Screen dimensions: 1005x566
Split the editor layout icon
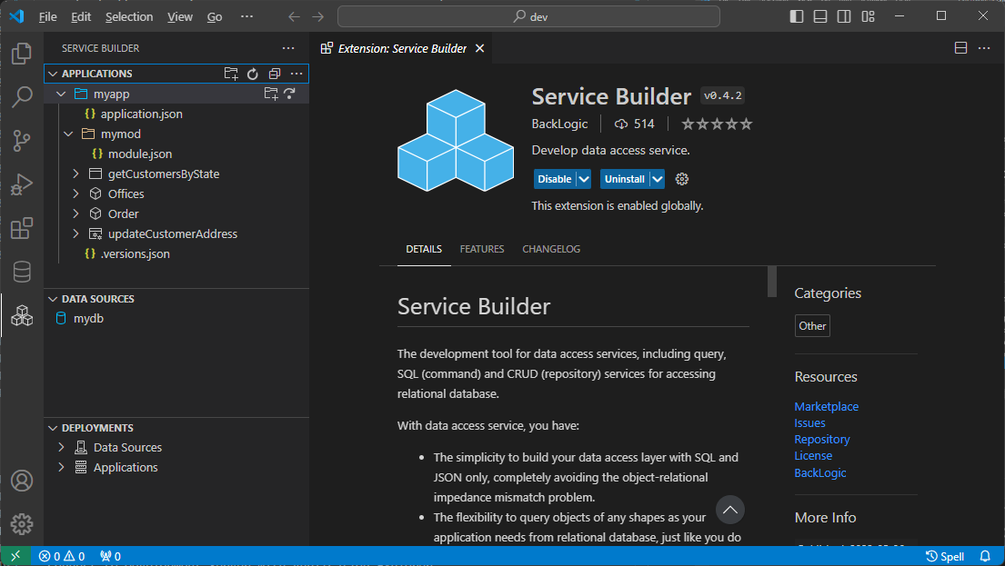(960, 48)
